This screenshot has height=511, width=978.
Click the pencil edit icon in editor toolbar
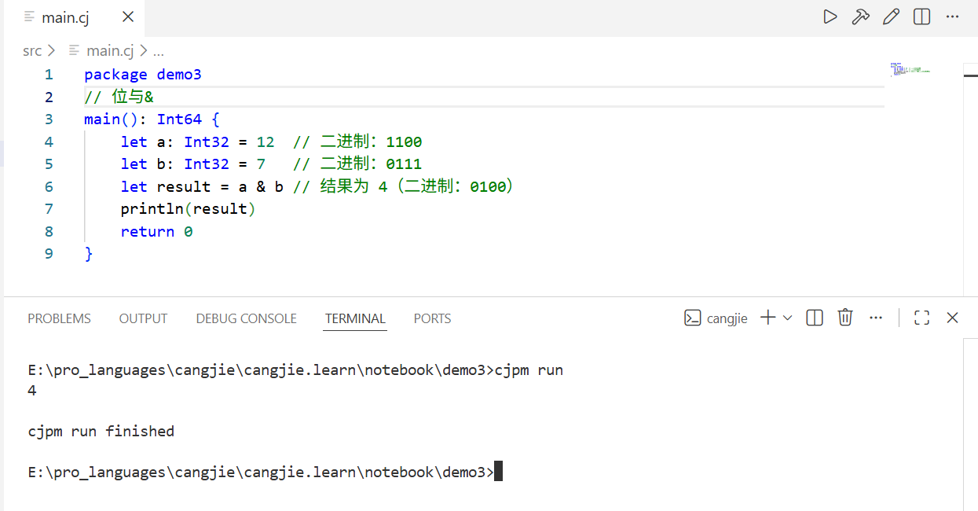click(x=891, y=17)
